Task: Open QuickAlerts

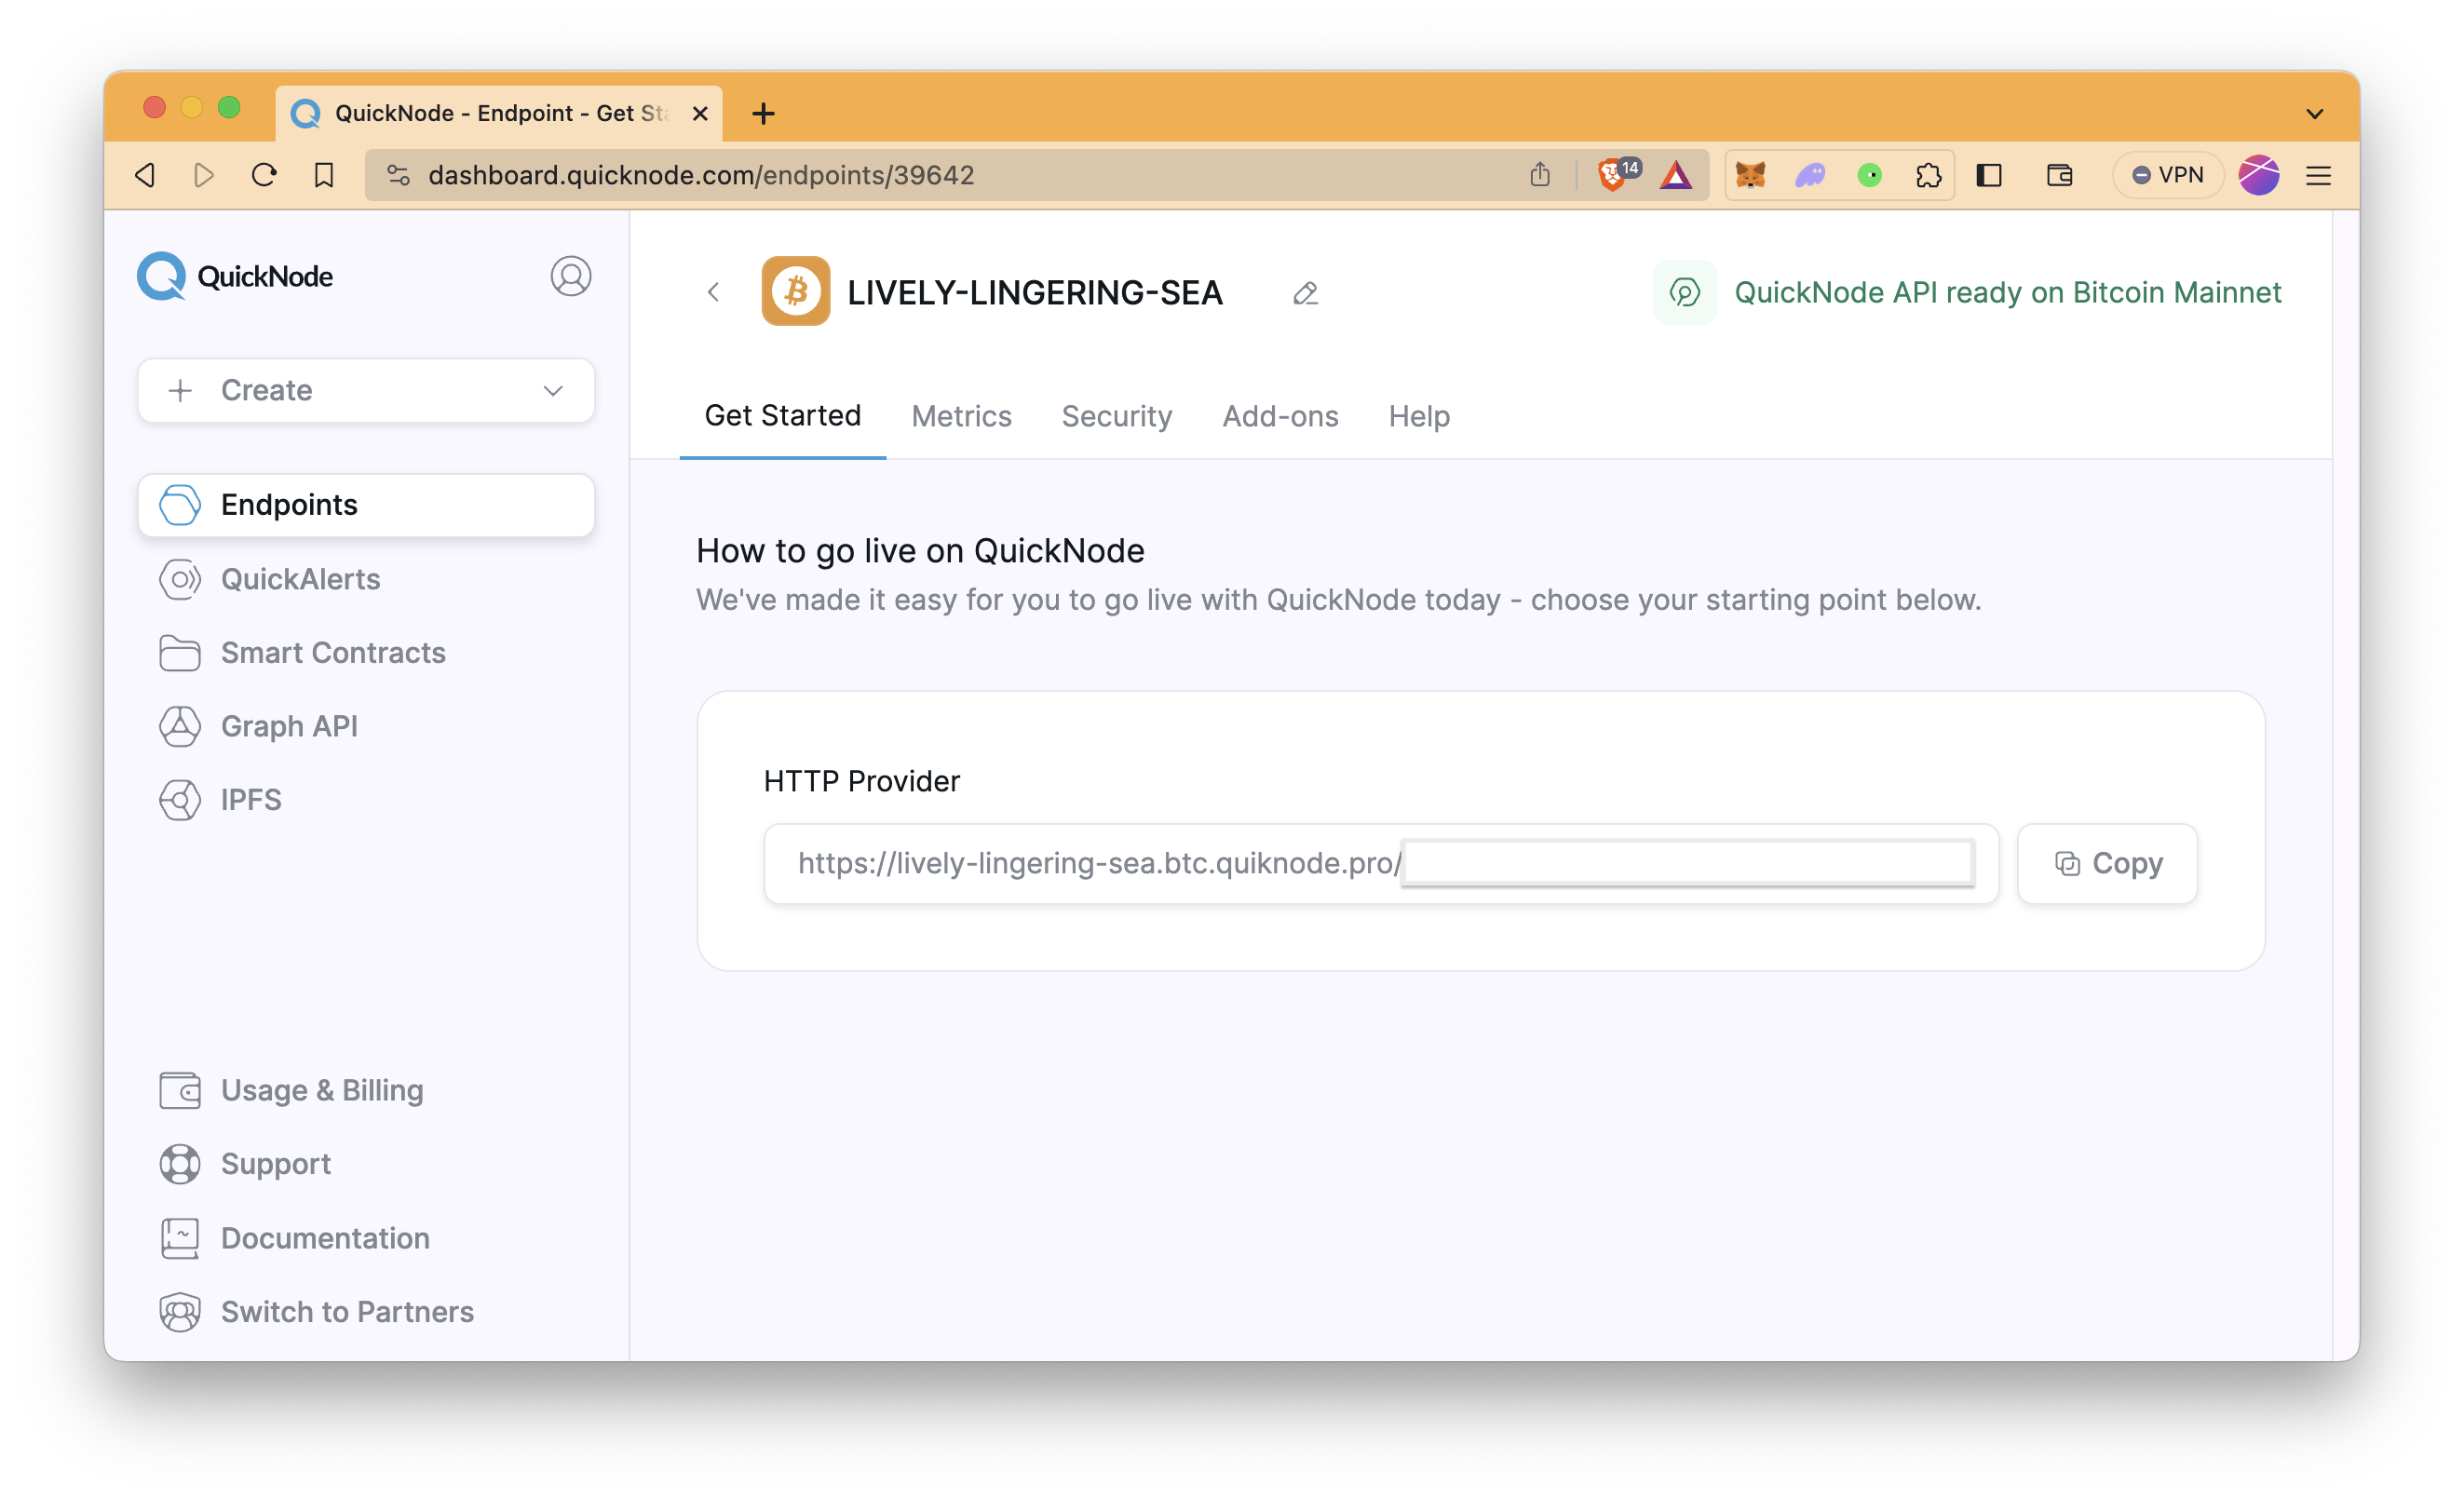Action: [300, 579]
